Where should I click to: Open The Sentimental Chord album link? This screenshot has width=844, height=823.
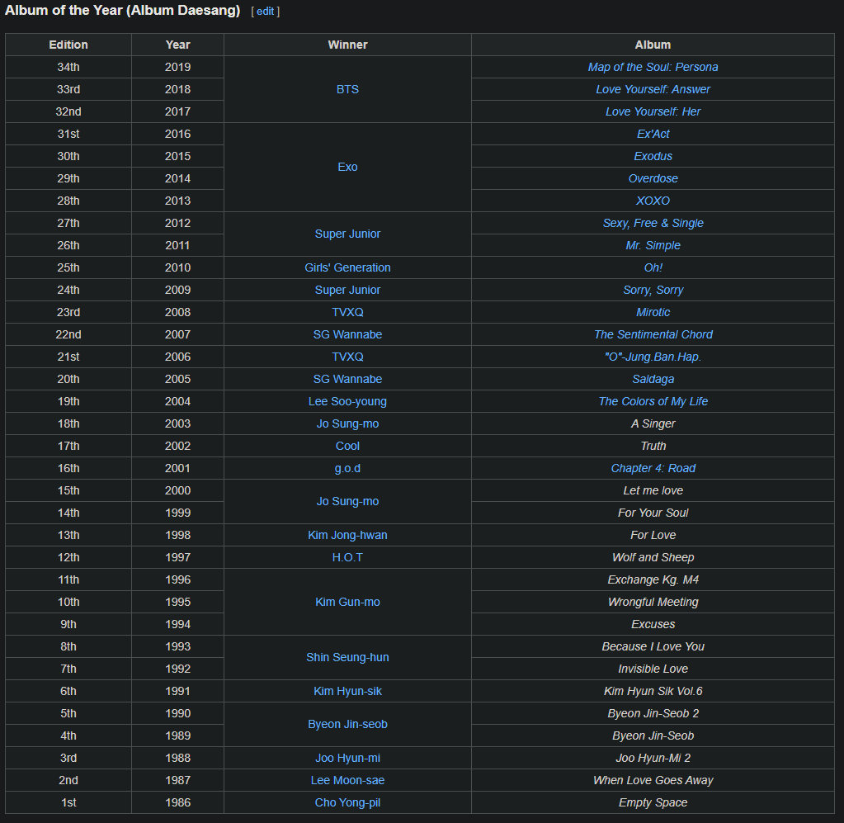pos(653,334)
